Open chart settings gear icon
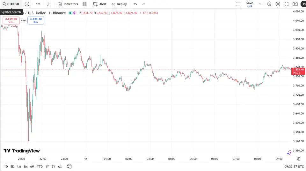This screenshot has height=171, width=306. coord(278,4)
